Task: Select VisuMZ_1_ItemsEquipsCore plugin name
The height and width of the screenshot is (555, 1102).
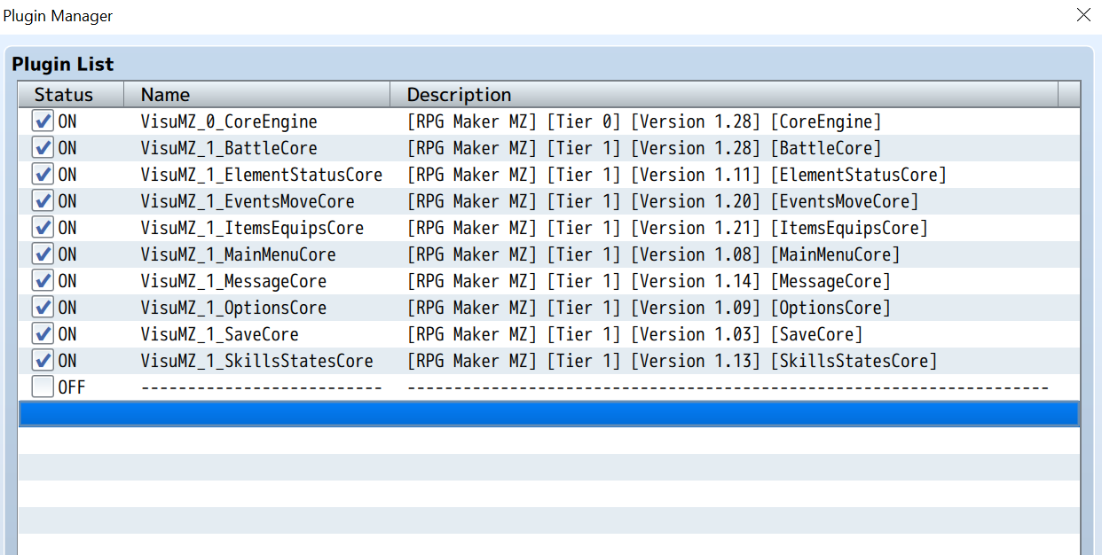Action: tap(252, 228)
